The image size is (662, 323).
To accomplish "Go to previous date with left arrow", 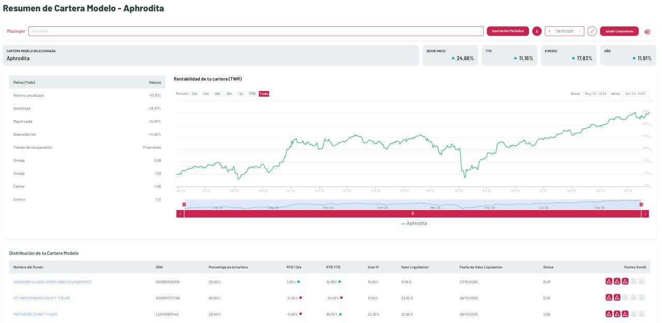I will coord(549,31).
